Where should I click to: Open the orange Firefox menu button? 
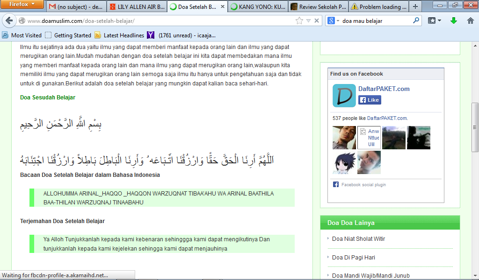tap(22, 4)
